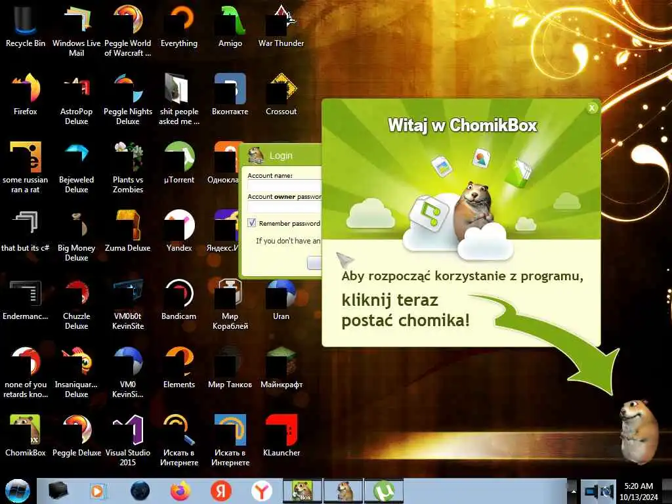Open the VM0 KevinSi... shortcut

(128, 371)
